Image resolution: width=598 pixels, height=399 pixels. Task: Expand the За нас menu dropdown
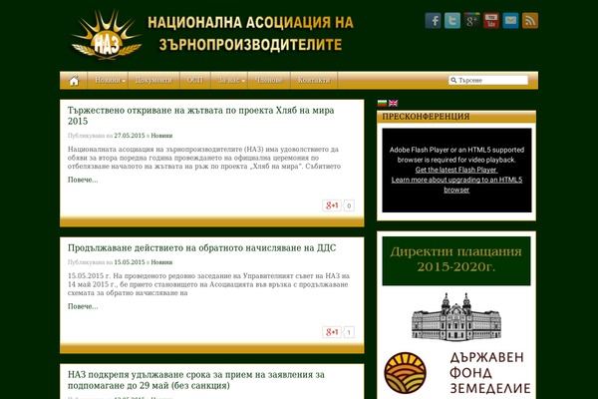point(231,80)
